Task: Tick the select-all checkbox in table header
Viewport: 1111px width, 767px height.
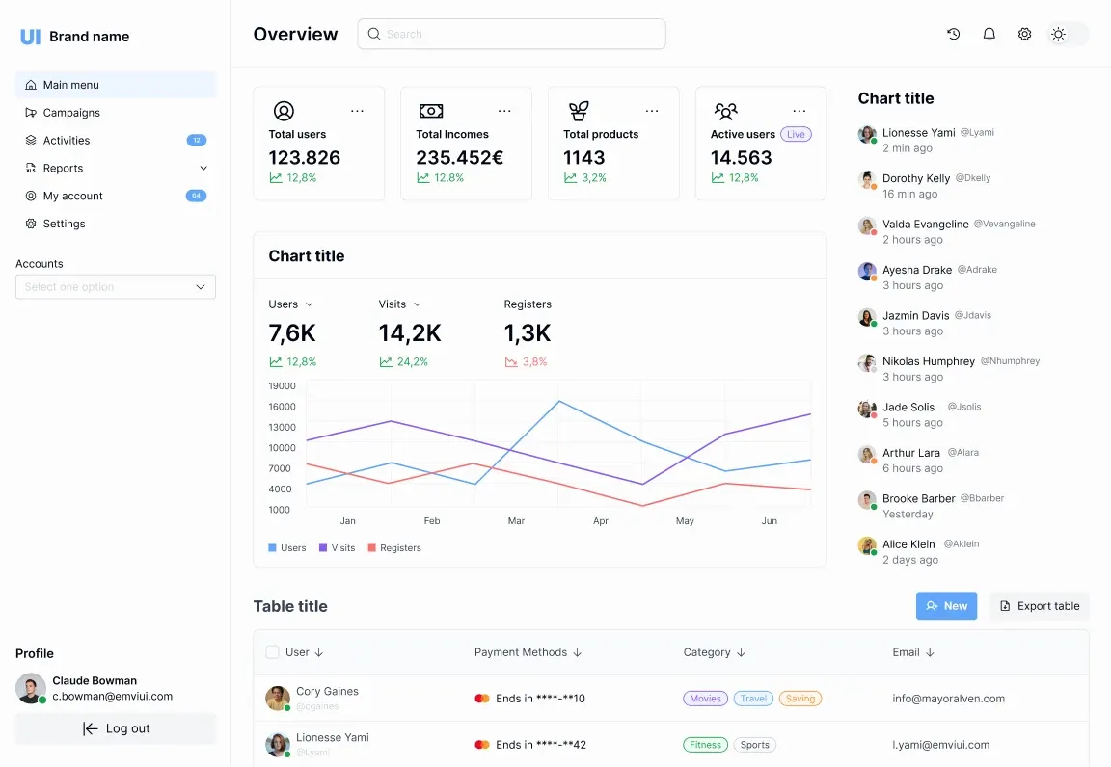Action: (272, 652)
